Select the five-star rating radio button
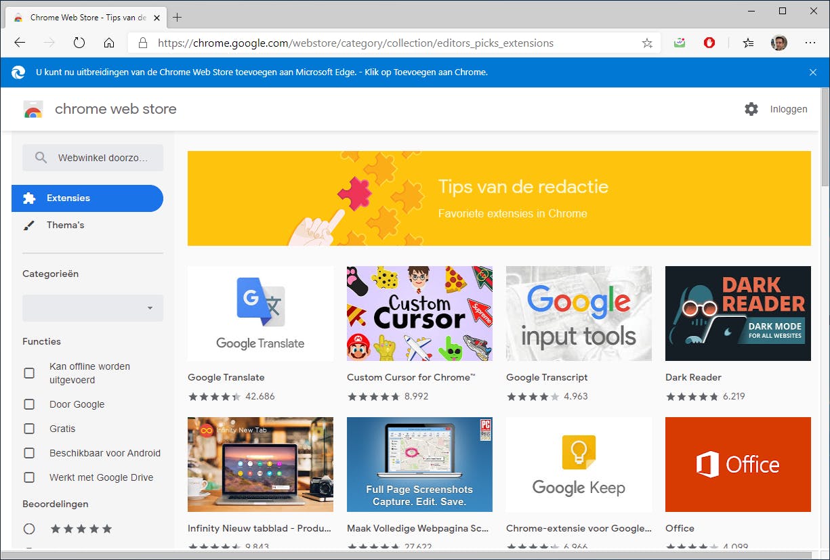 29,529
